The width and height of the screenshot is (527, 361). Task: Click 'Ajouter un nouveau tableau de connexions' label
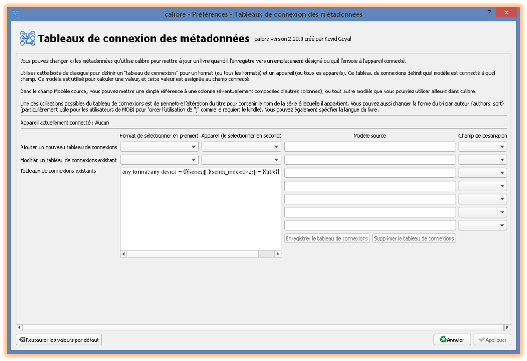pyautogui.click(x=69, y=147)
